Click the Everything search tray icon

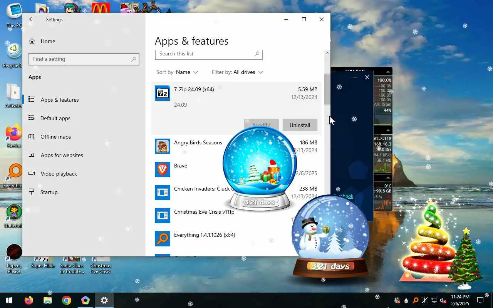point(416,300)
